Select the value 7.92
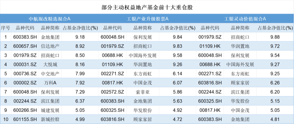 click(80, 83)
